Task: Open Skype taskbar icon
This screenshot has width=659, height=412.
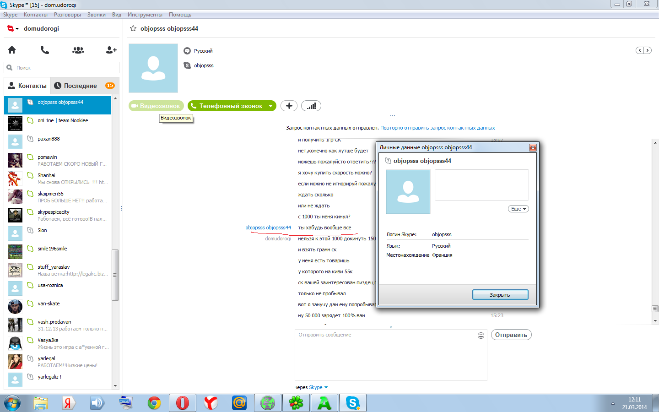Action: point(353,403)
